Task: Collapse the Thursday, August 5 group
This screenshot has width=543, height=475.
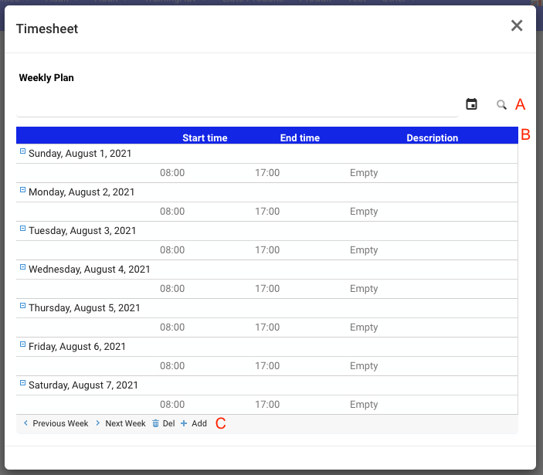Action: [x=22, y=307]
